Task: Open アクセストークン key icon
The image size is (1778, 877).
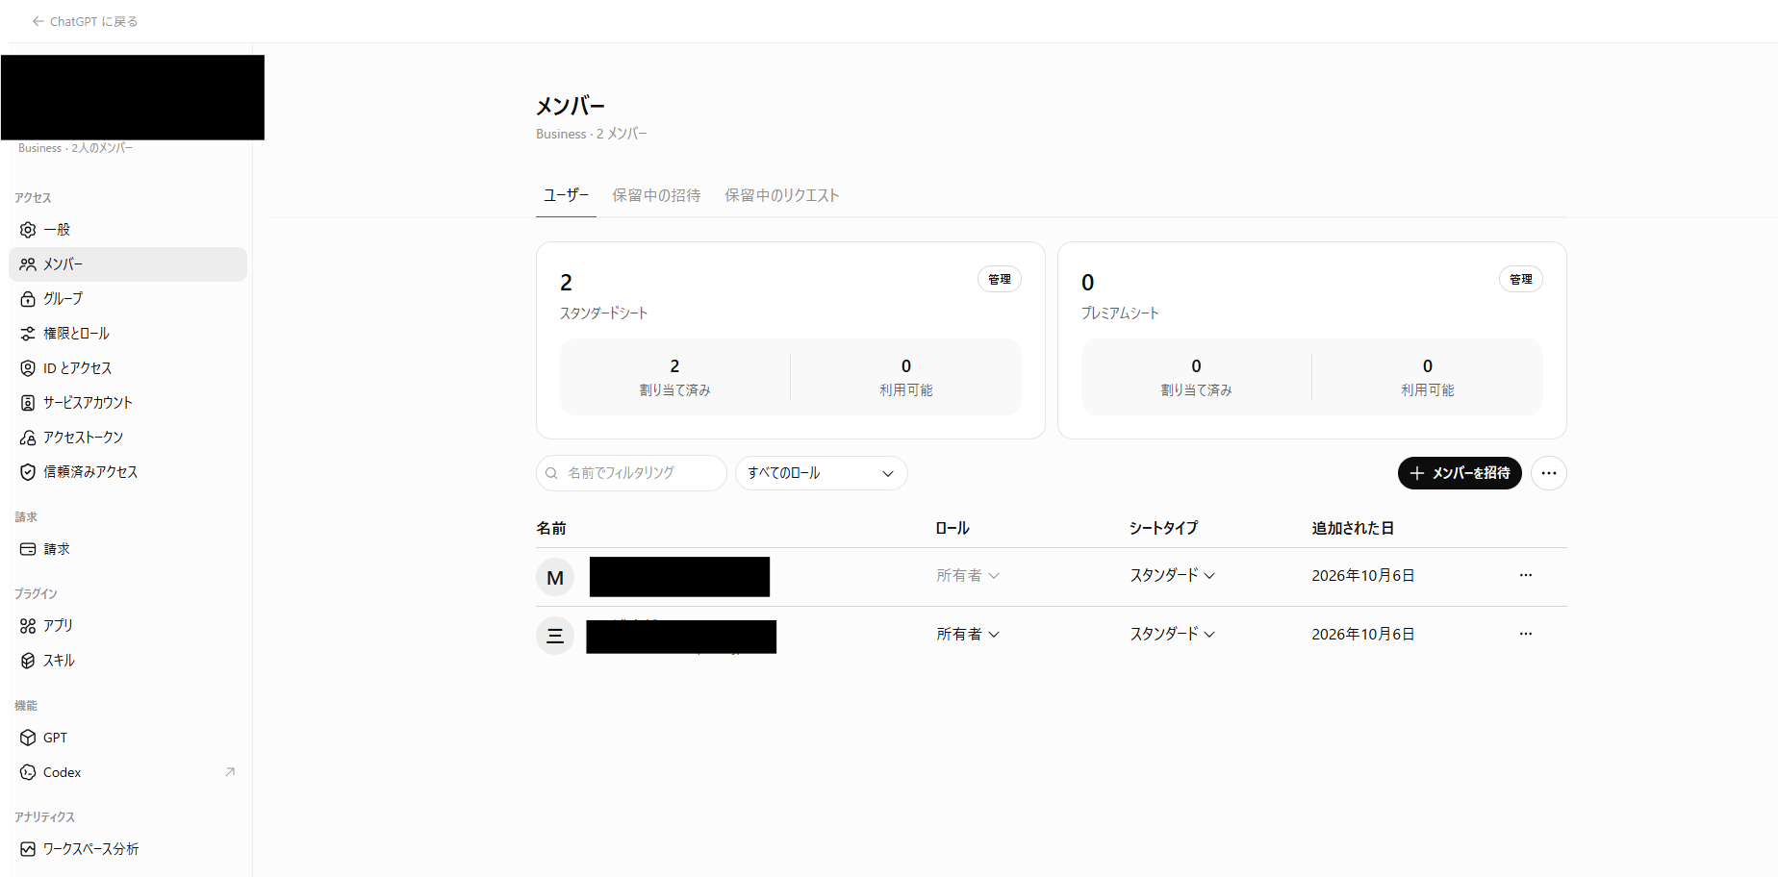Action: tap(28, 438)
